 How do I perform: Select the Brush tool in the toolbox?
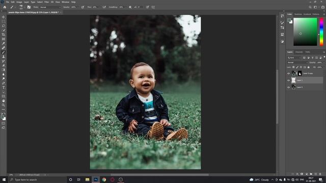point(4,52)
